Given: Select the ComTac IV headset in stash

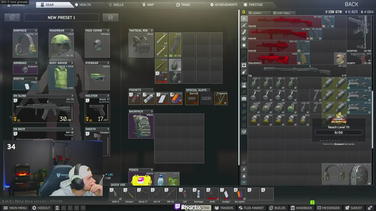Looking at the screenshot, I should click(334, 174).
